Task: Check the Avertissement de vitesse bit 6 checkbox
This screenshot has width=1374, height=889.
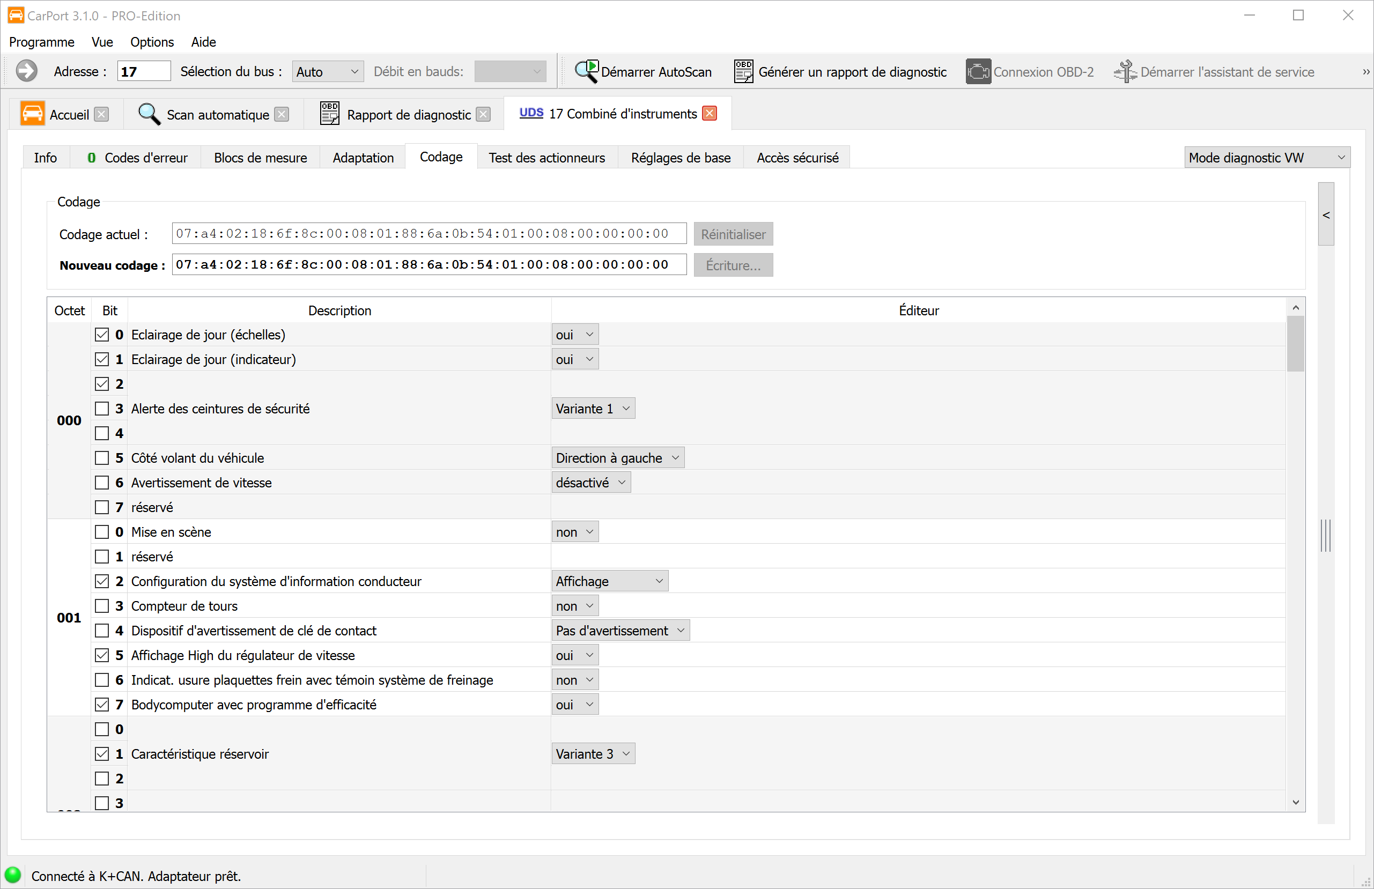Action: [102, 483]
